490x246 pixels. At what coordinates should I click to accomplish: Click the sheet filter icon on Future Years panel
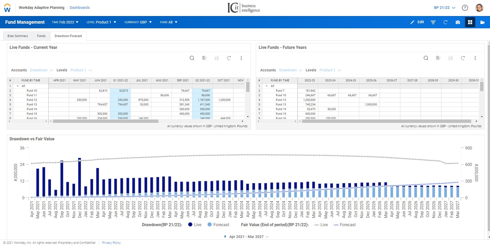(x=438, y=58)
